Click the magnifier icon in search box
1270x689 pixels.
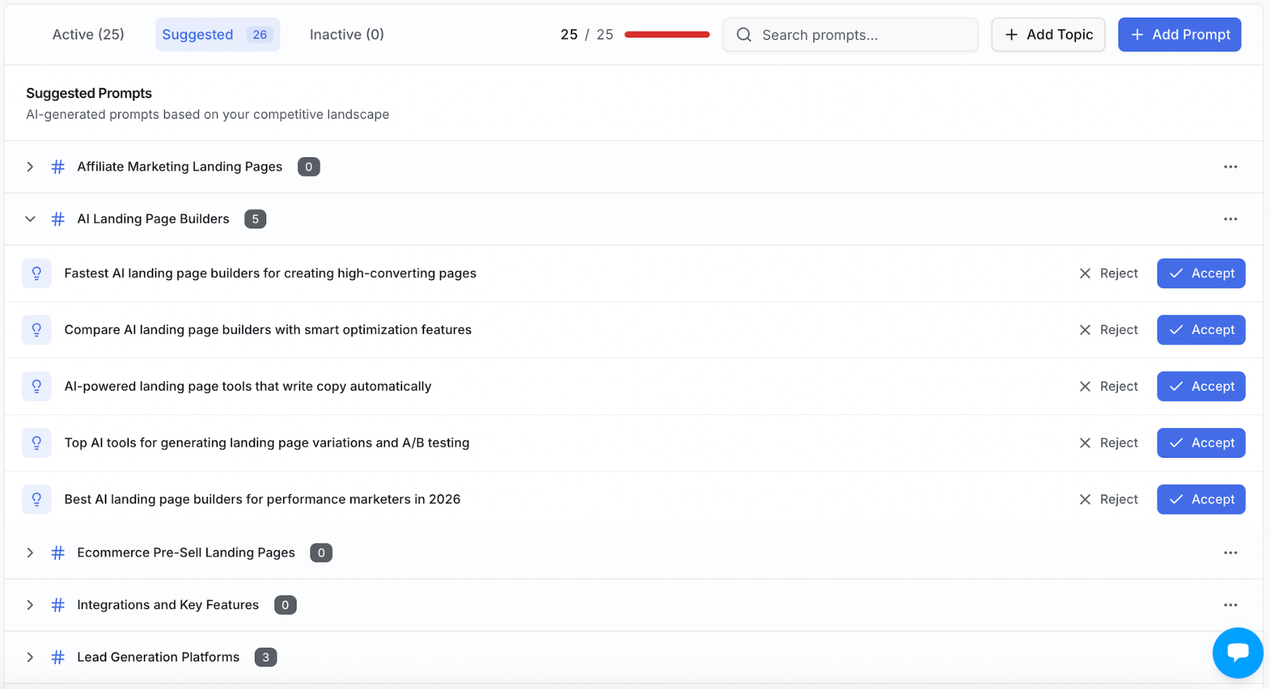click(744, 35)
